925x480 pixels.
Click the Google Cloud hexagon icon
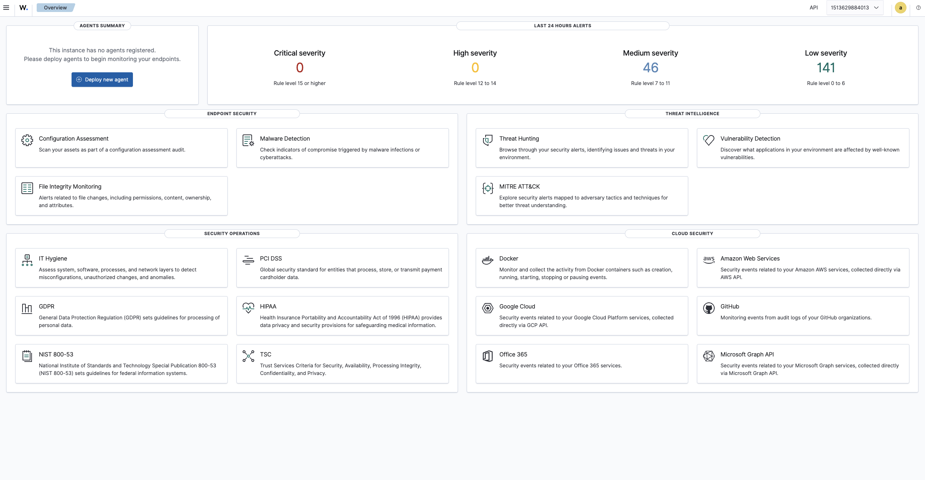tap(487, 308)
